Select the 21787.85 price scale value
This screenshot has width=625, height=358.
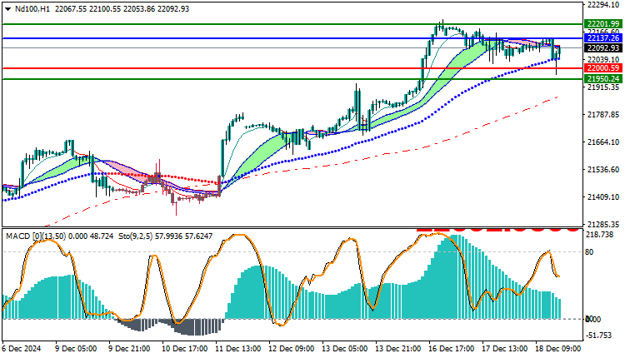click(603, 115)
